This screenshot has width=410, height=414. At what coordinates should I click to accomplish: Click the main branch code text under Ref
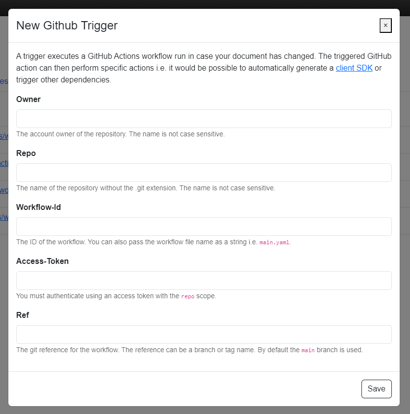pyautogui.click(x=308, y=350)
